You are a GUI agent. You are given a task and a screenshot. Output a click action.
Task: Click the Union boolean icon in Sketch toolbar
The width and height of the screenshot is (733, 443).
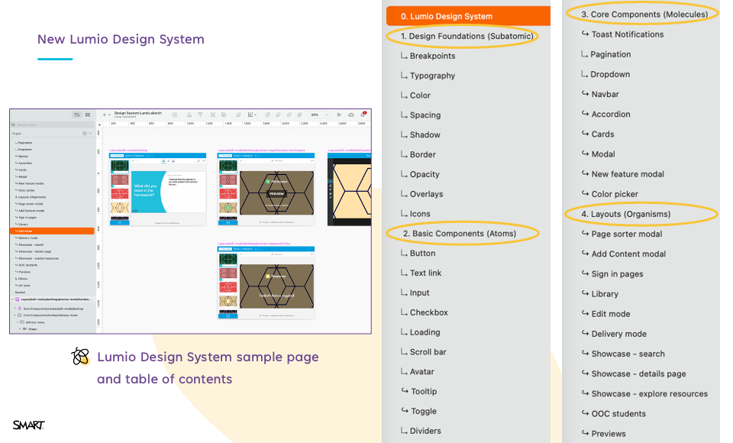(267, 115)
